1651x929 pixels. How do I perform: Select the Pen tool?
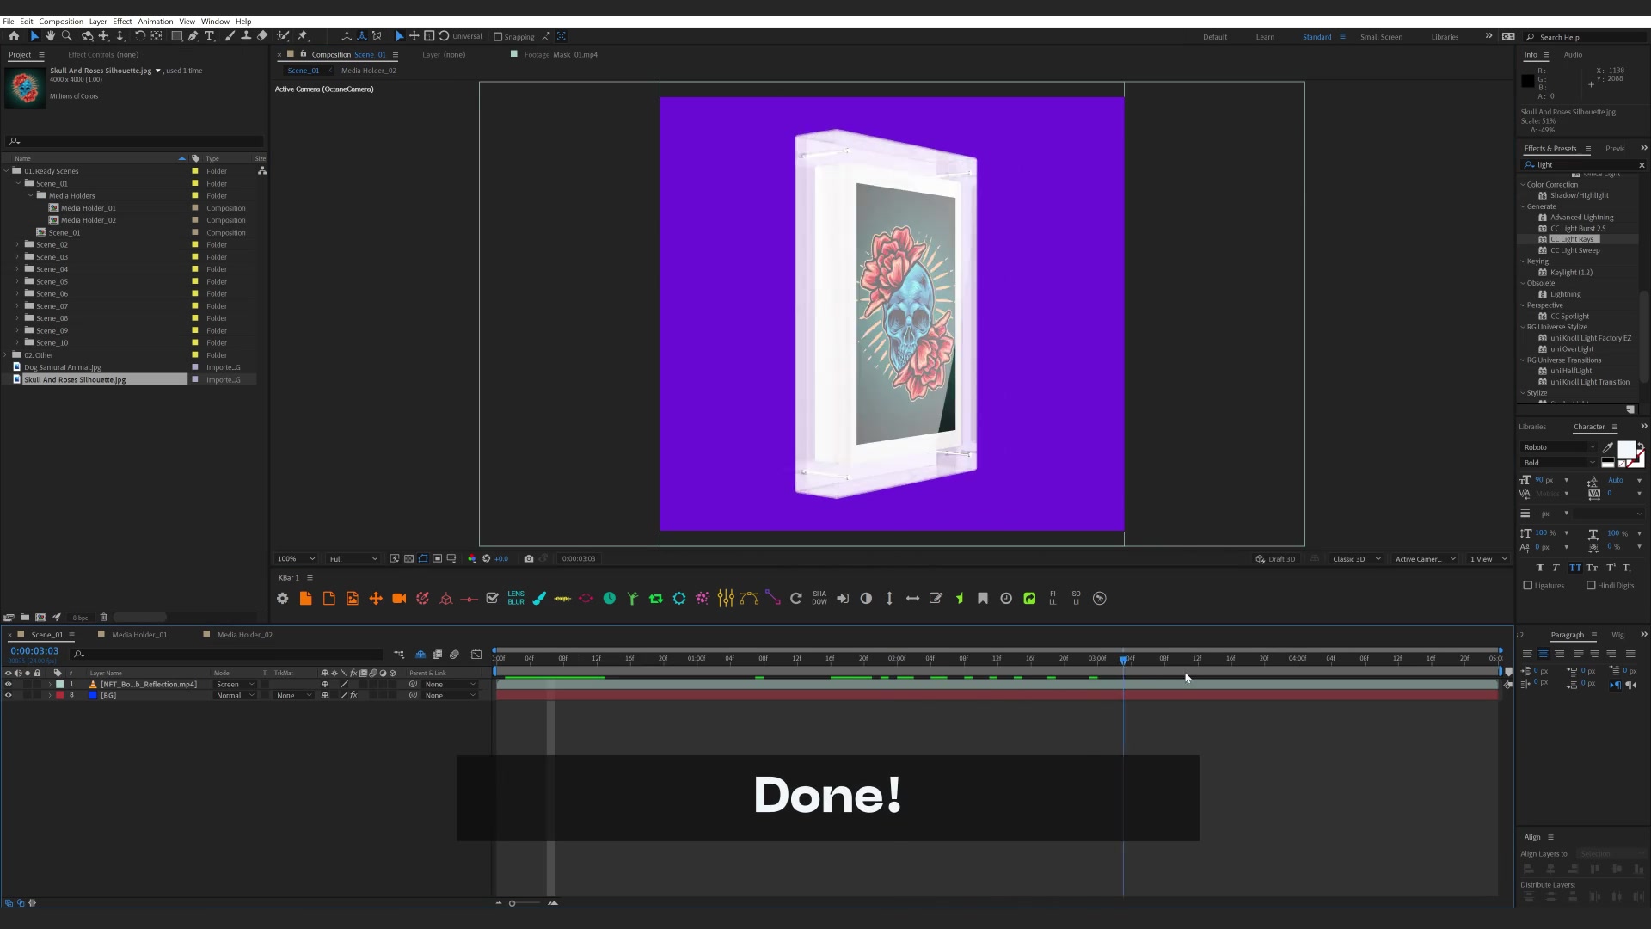pyautogui.click(x=193, y=36)
